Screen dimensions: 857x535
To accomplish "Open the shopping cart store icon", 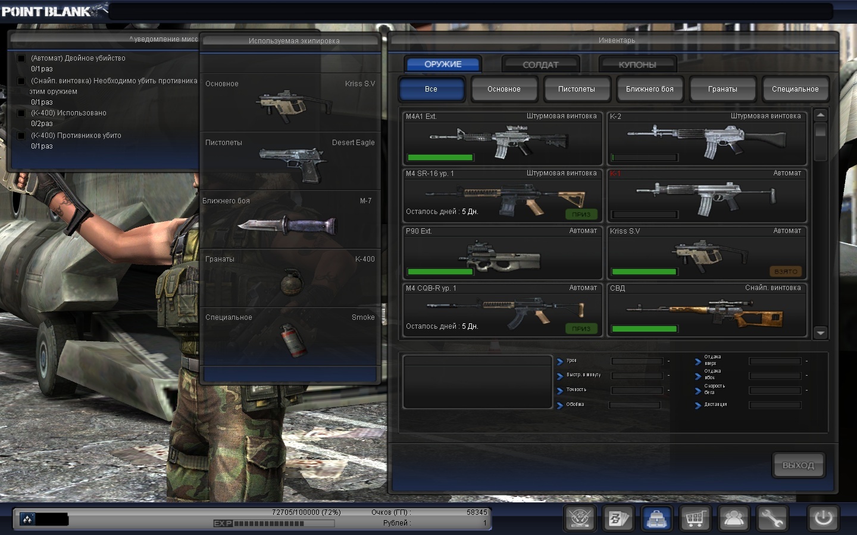I will point(695,518).
